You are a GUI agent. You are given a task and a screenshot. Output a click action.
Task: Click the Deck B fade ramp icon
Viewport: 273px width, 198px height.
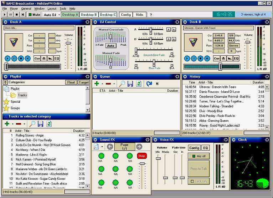click(x=230, y=59)
